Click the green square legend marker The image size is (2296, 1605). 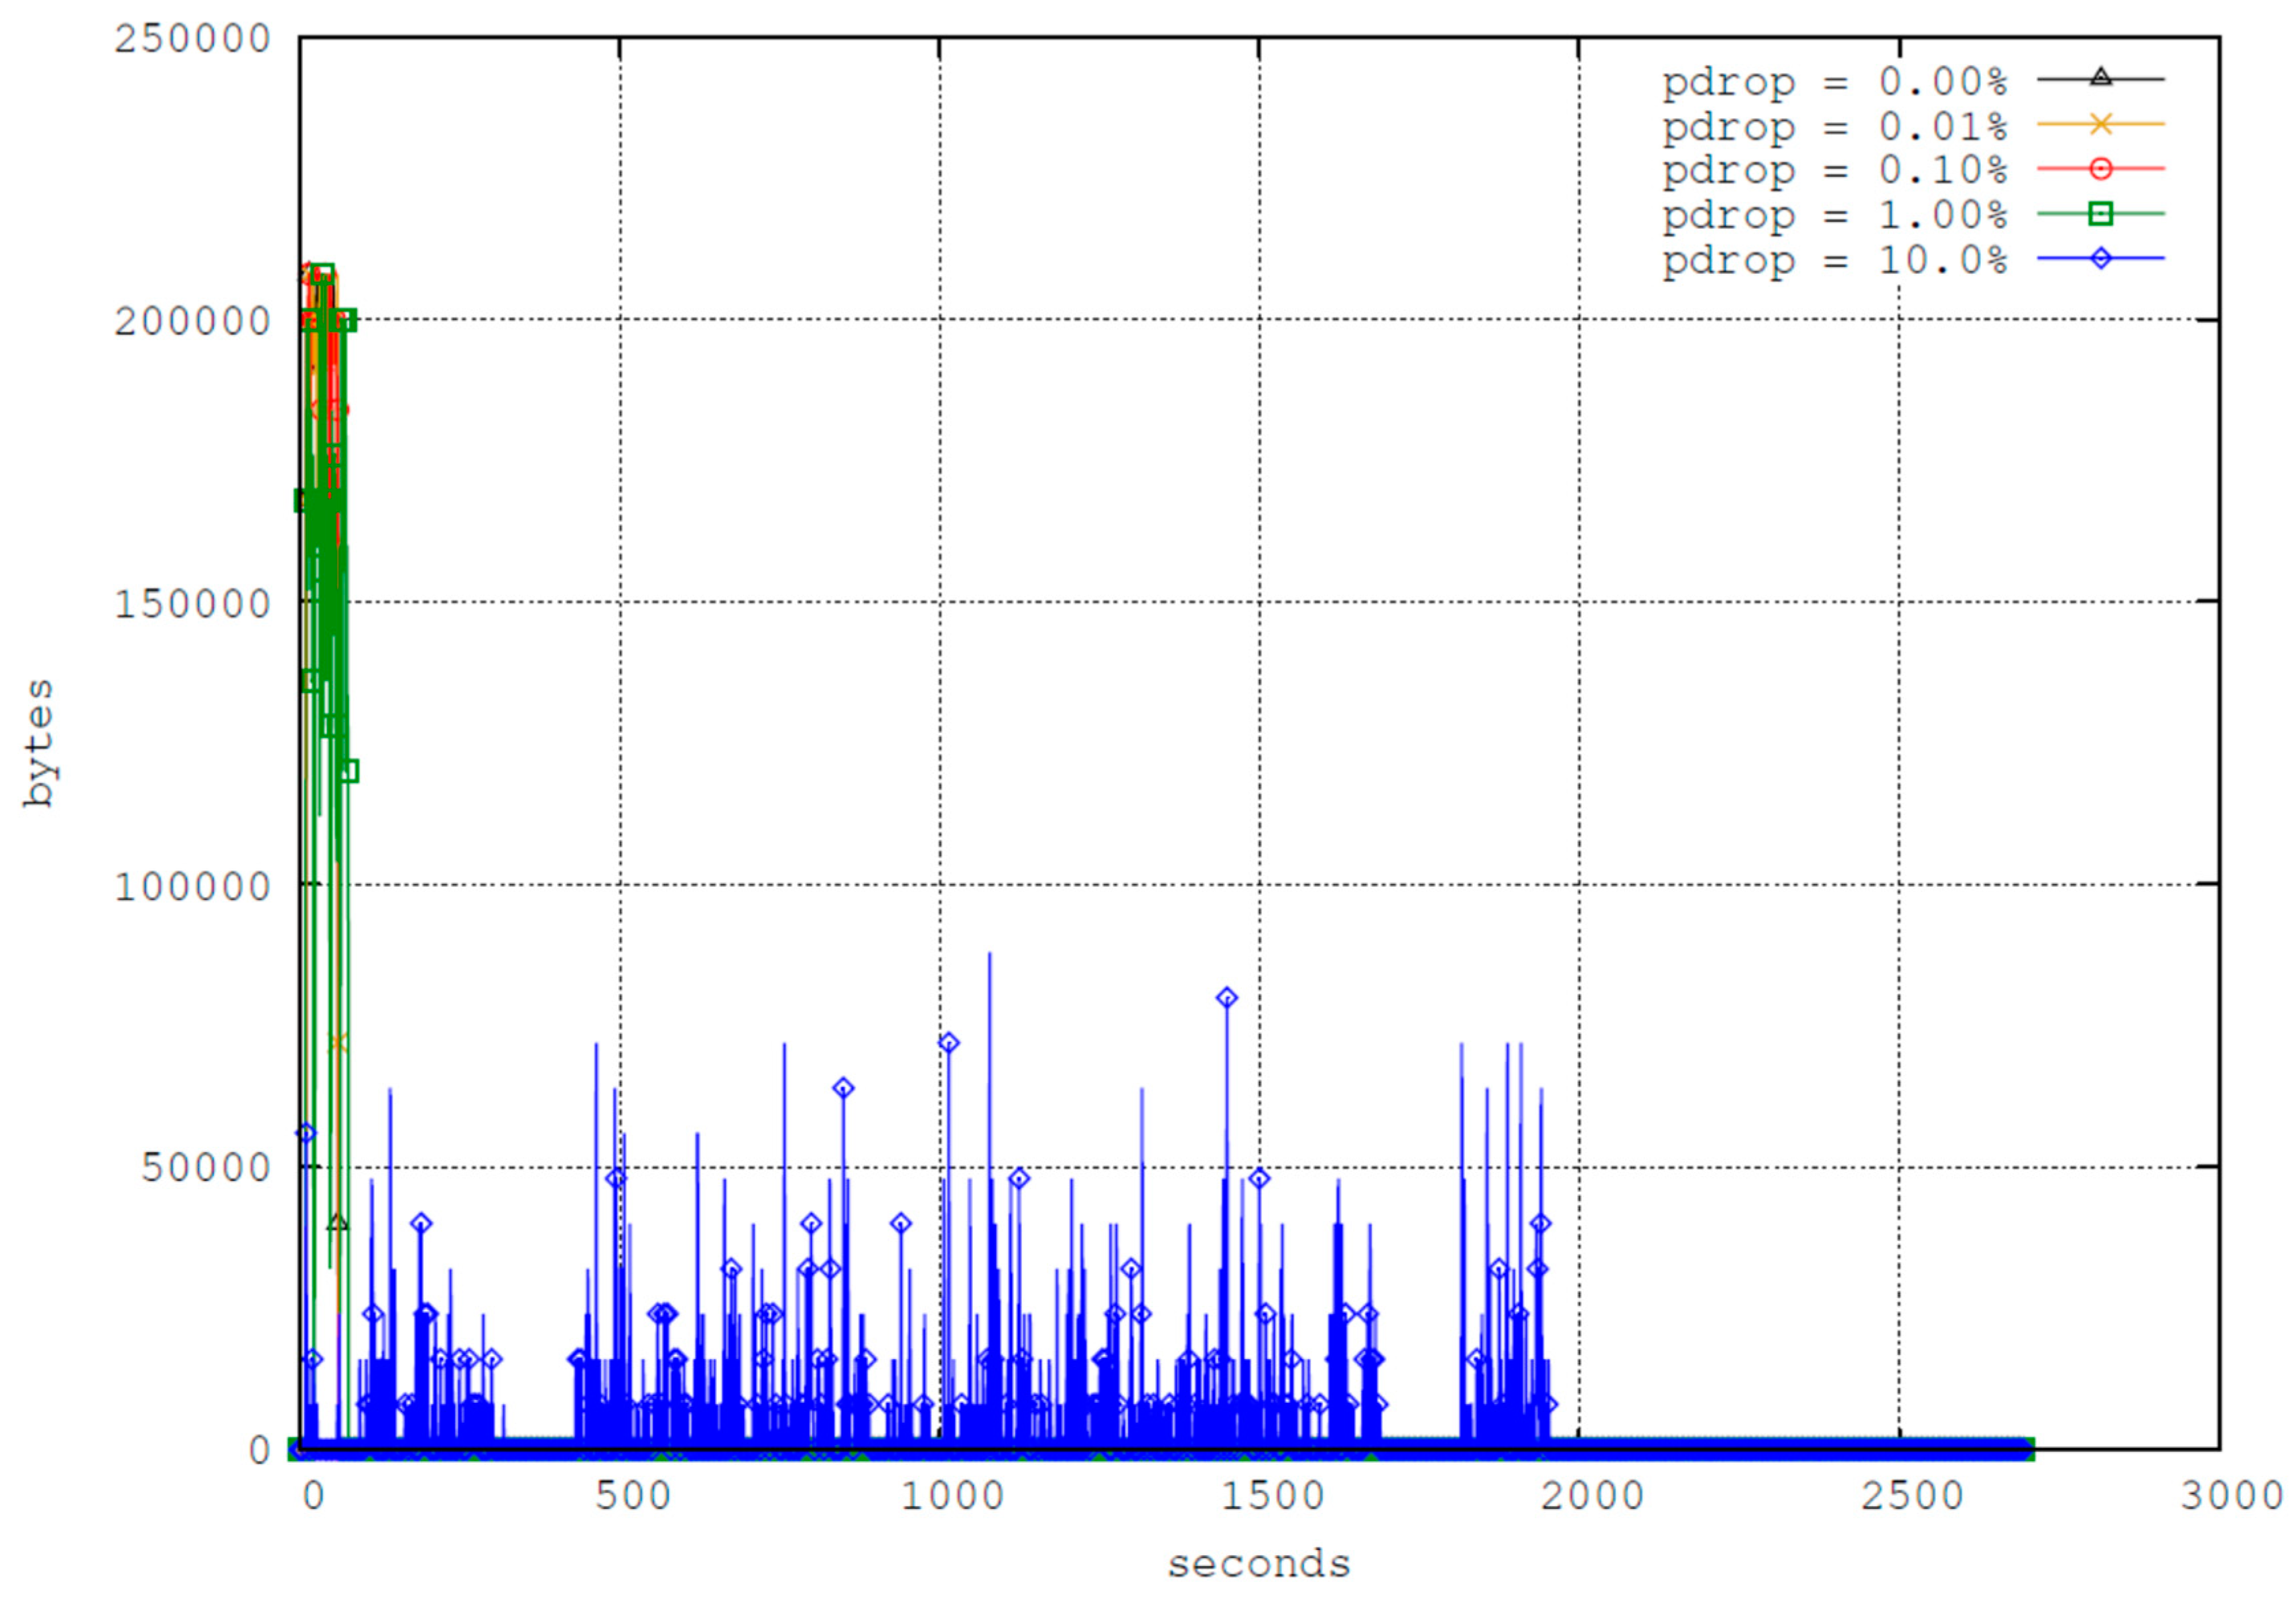click(x=2100, y=214)
